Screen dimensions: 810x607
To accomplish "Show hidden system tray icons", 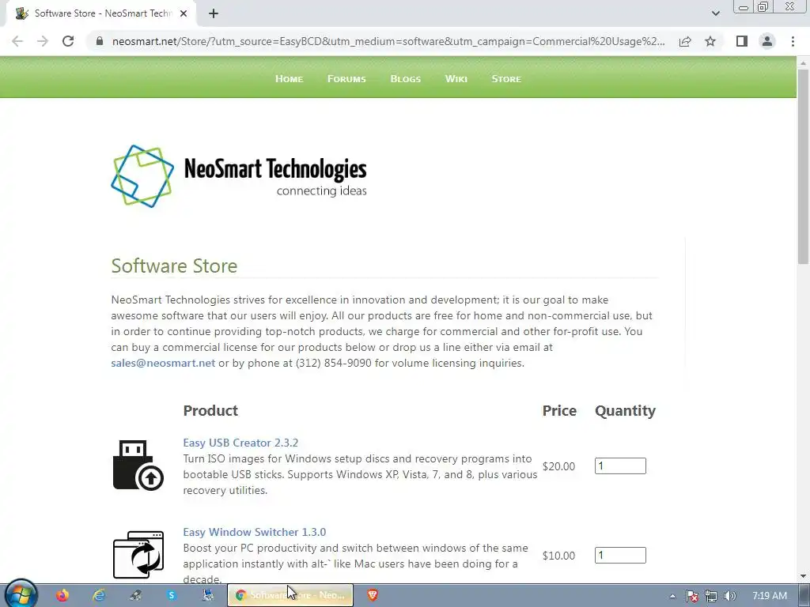I will coord(672,596).
